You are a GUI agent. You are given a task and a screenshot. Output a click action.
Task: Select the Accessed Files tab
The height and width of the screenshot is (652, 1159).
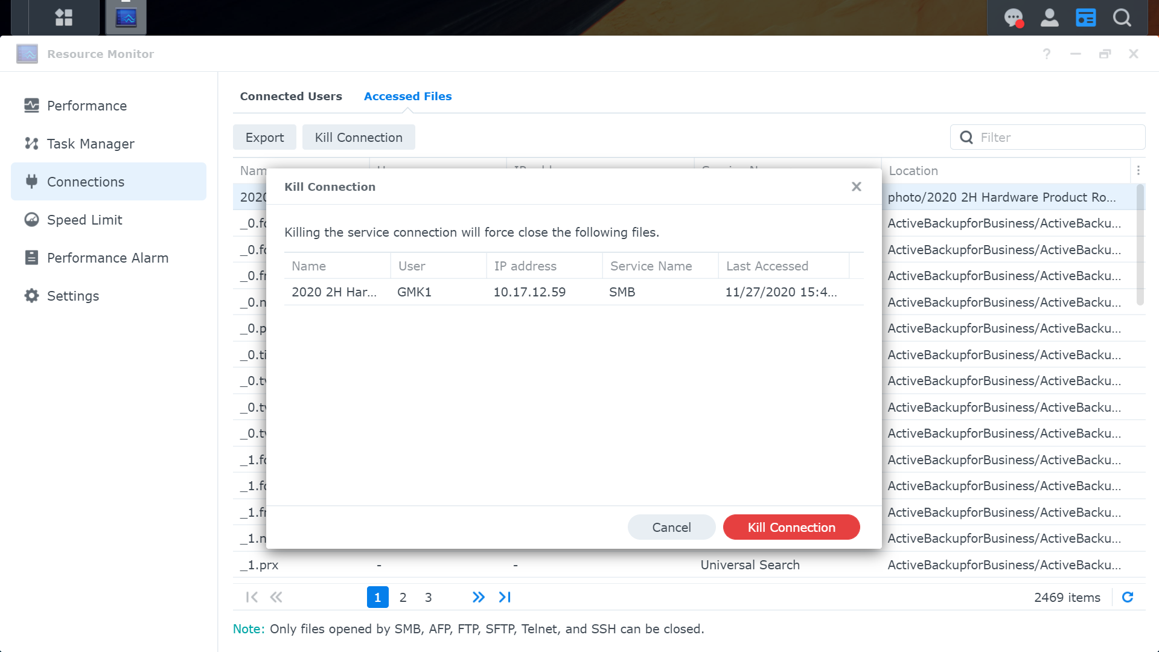407,96
